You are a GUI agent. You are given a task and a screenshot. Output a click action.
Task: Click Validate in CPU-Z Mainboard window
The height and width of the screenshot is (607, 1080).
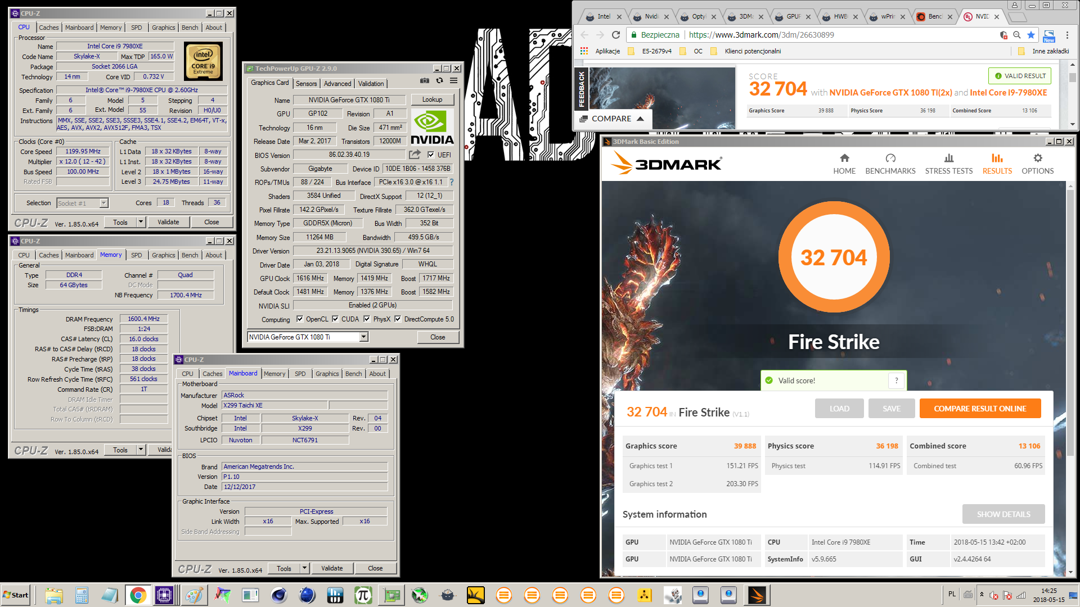[332, 569]
